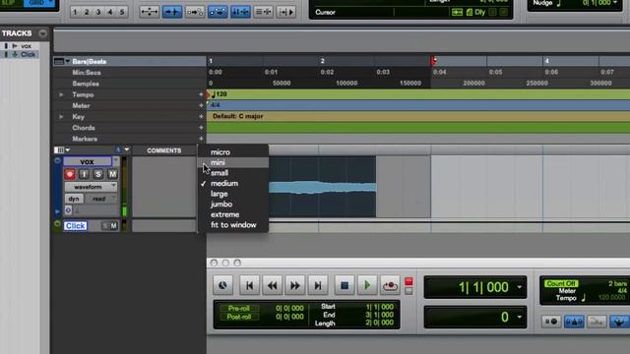Open main counter dropdown next to 1|1|000

click(x=519, y=287)
